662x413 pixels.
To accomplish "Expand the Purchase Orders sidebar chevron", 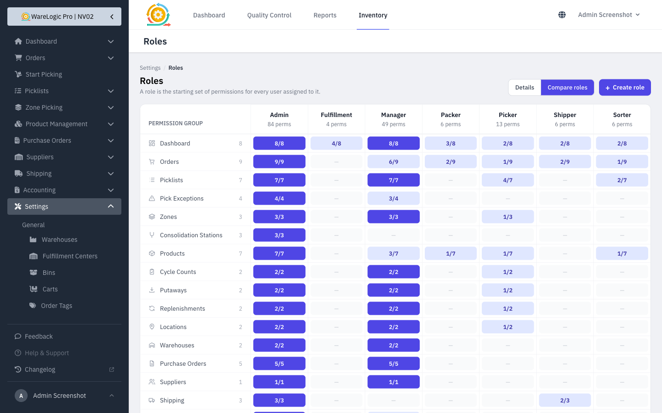I will coord(111,140).
